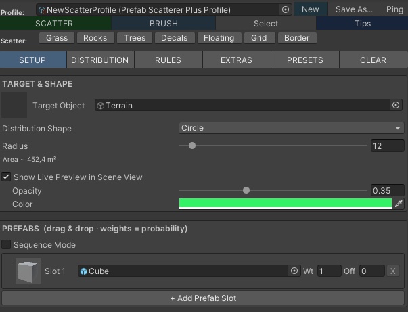The width and height of the screenshot is (408, 312).
Task: Open the Target Object picker circle icon
Action: [396, 105]
